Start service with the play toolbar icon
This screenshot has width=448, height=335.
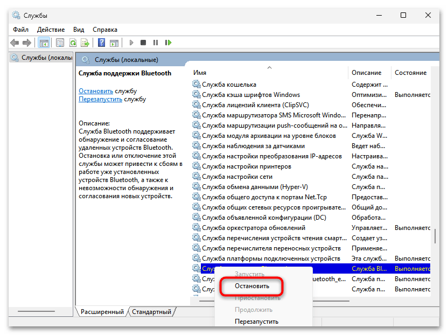[131, 43]
